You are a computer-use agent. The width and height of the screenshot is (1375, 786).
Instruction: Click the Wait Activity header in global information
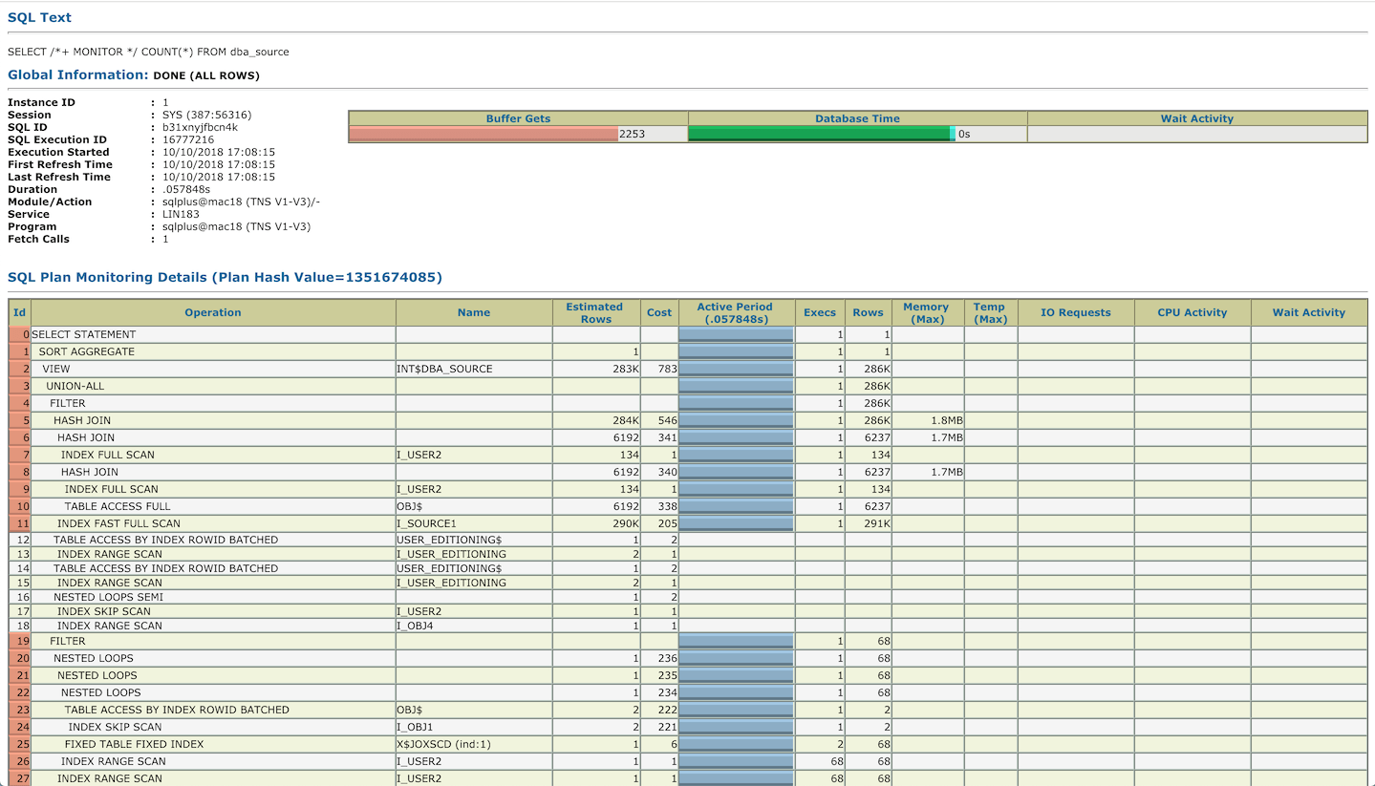pyautogui.click(x=1197, y=118)
